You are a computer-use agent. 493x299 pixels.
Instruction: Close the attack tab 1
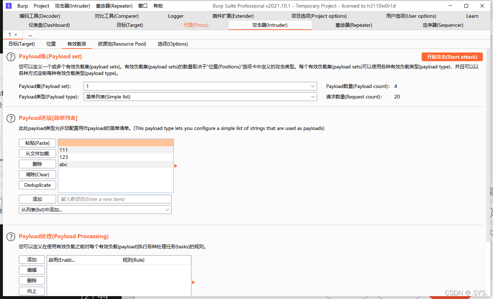tap(16, 34)
